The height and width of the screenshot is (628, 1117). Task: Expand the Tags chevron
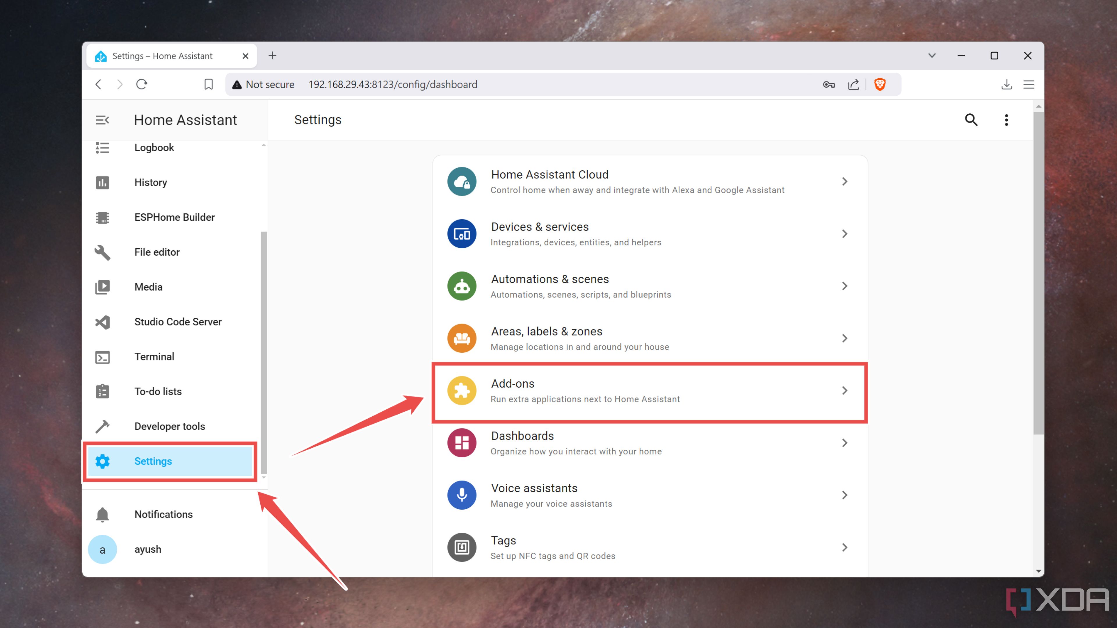[845, 547]
